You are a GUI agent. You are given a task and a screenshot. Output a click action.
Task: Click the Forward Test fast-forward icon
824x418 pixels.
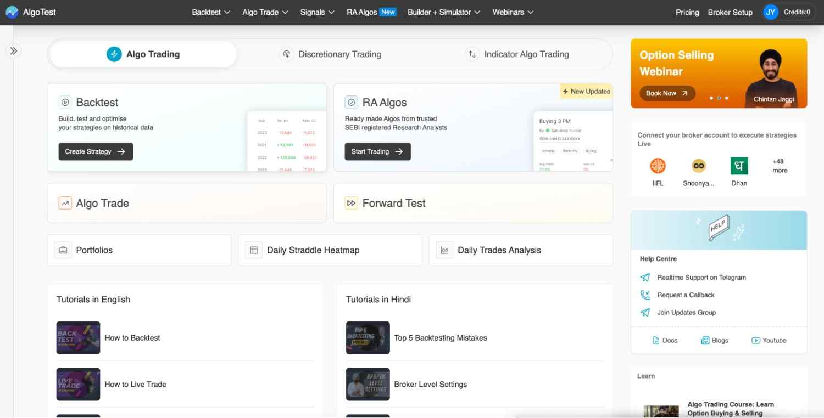tap(352, 203)
